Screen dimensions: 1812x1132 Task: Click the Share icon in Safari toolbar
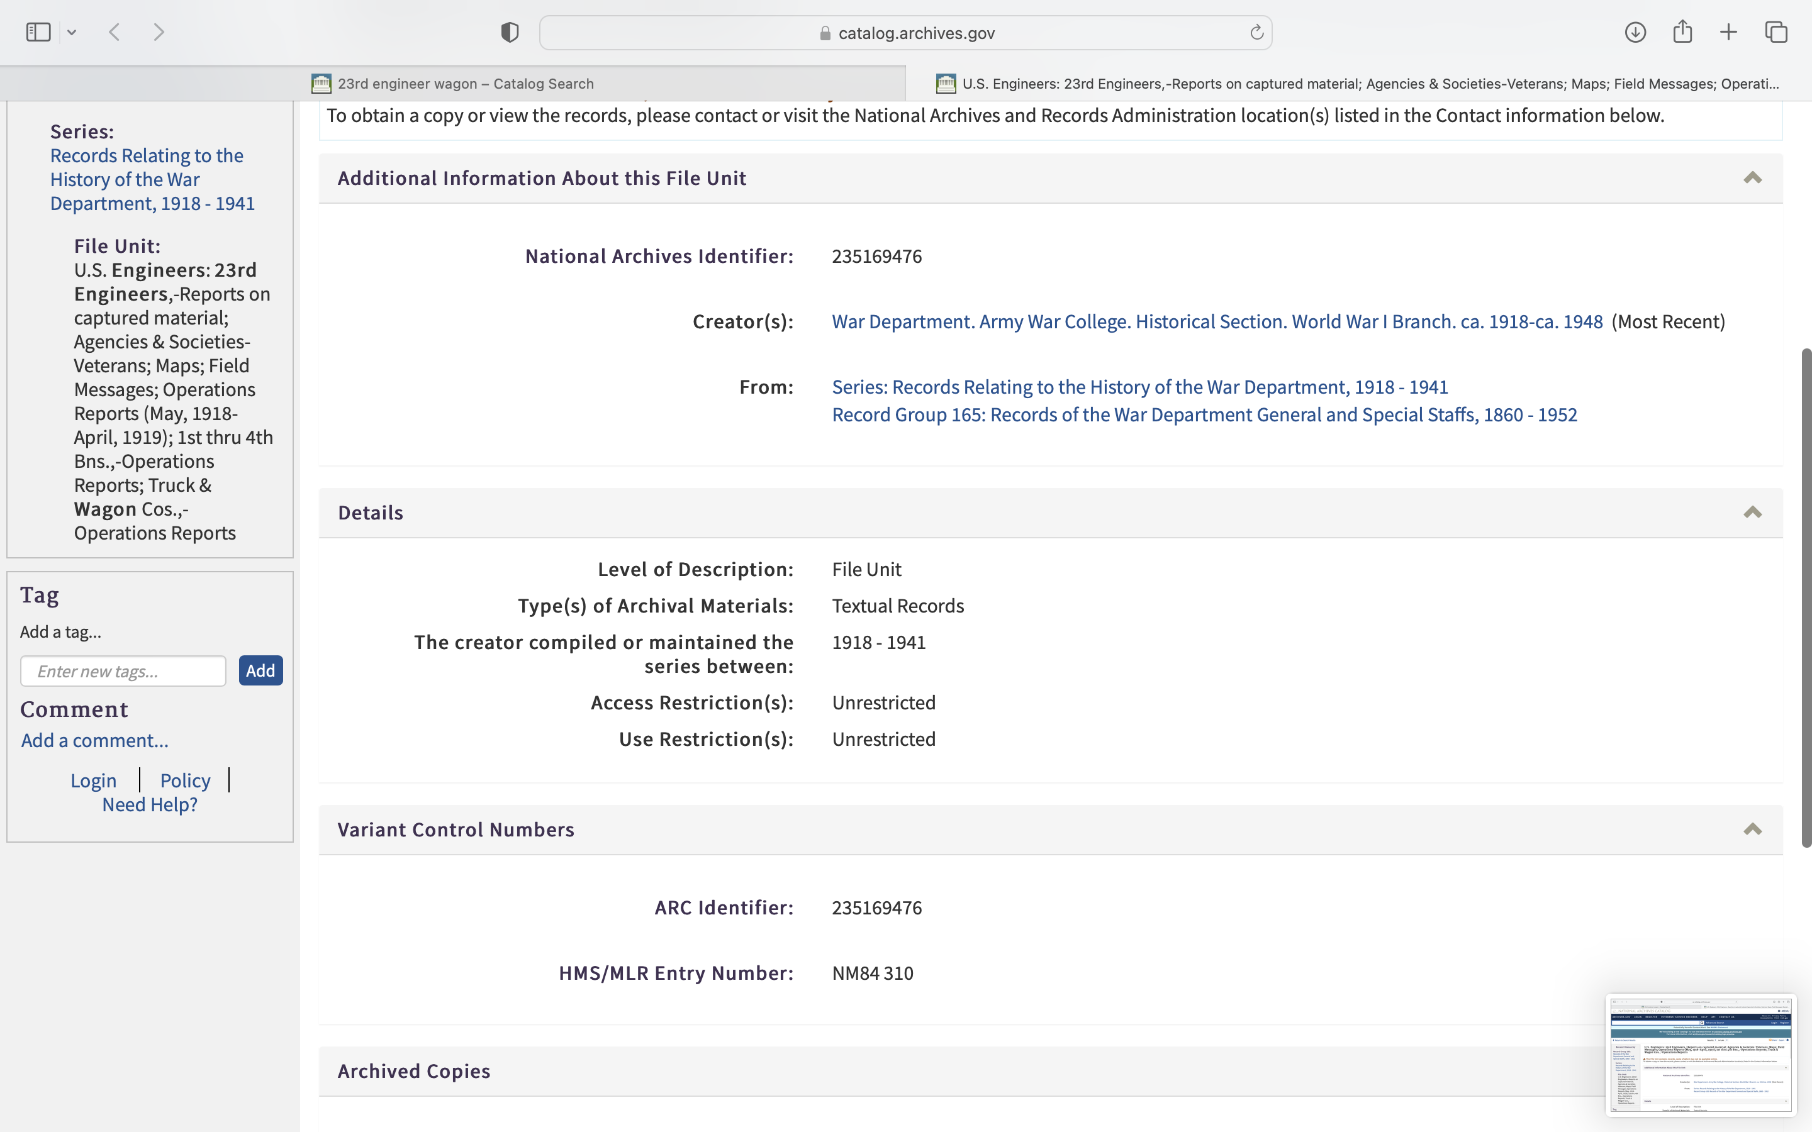(x=1682, y=32)
